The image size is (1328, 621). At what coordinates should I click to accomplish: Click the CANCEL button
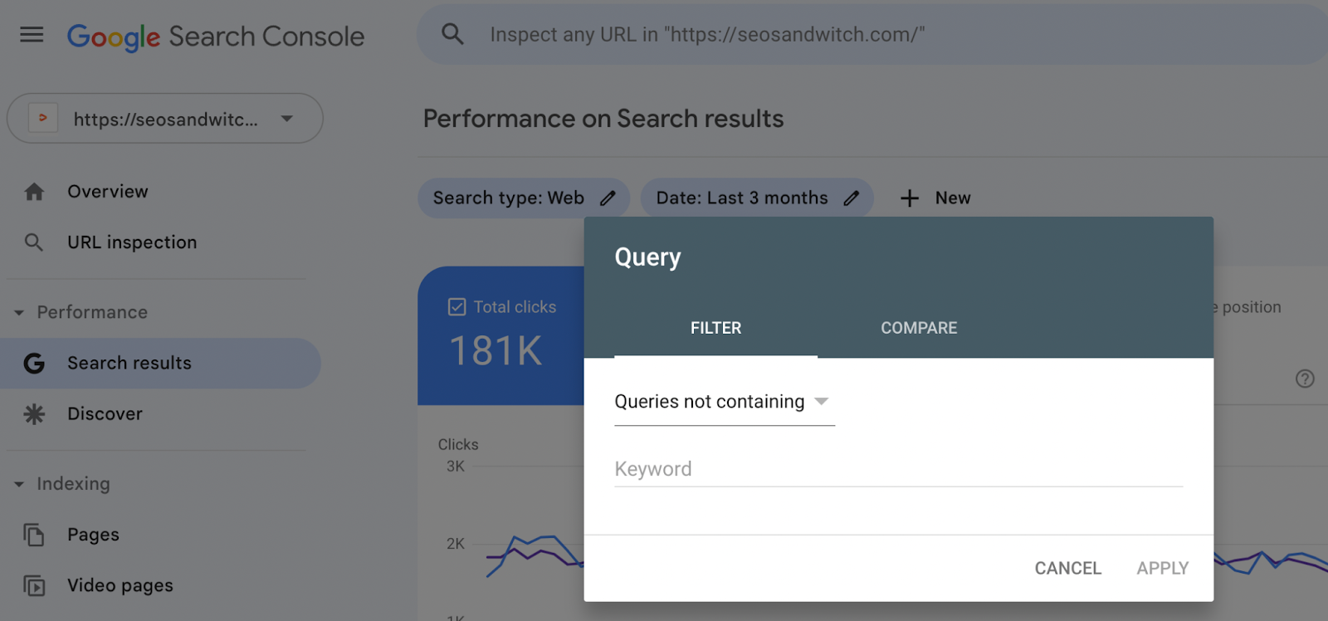click(1067, 568)
